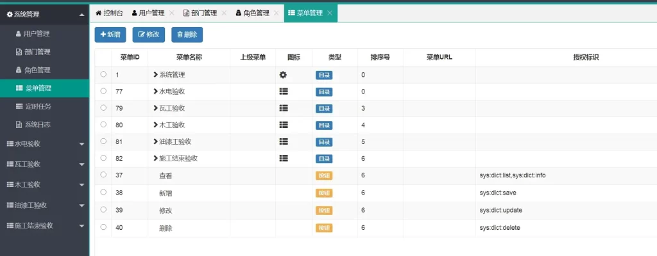
Task: Click sys:dict:delete authorization text
Action: (x=500, y=228)
